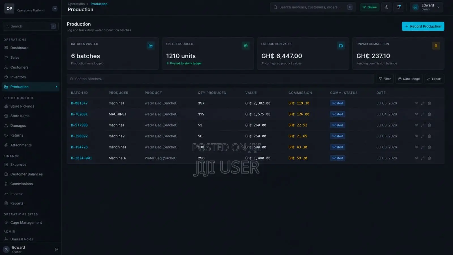Toggle the Online connection status badge
Viewport: 453px width, 255px height.
pos(369,7)
